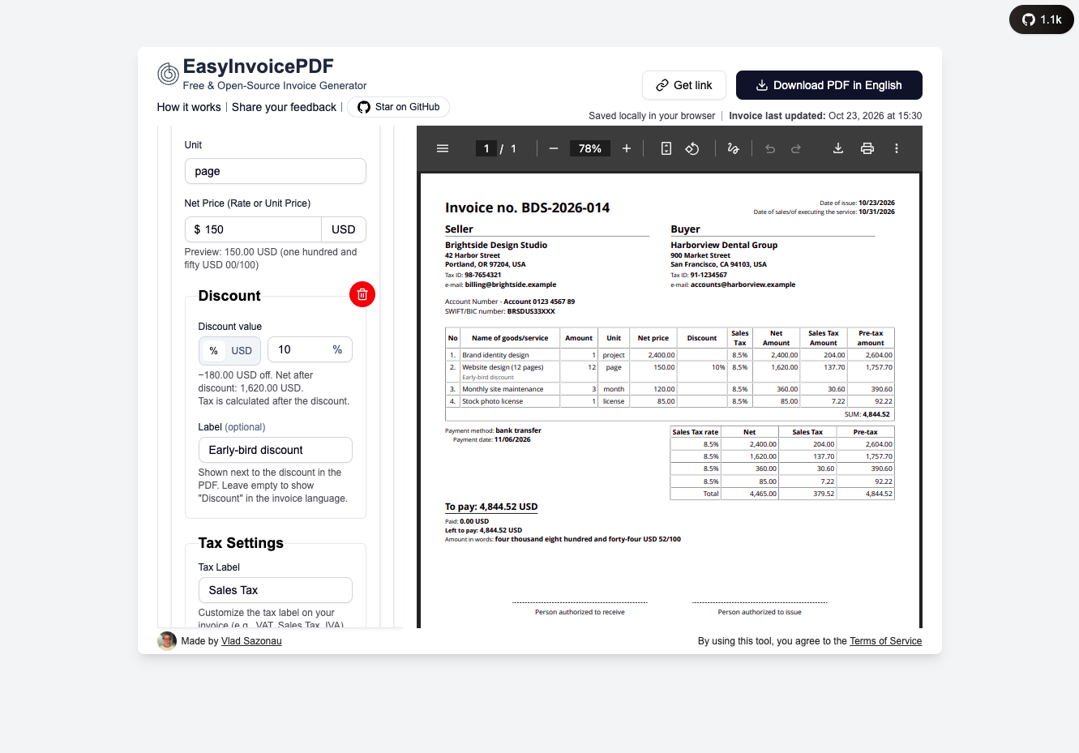Redo the PDF annotation
The width and height of the screenshot is (1079, 753).
click(x=796, y=148)
